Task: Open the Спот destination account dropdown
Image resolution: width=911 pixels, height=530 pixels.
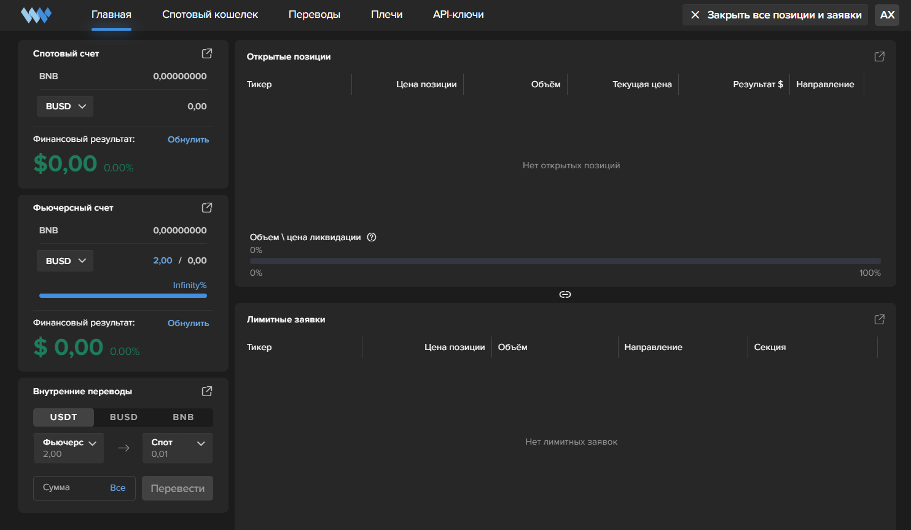Action: pos(178,448)
